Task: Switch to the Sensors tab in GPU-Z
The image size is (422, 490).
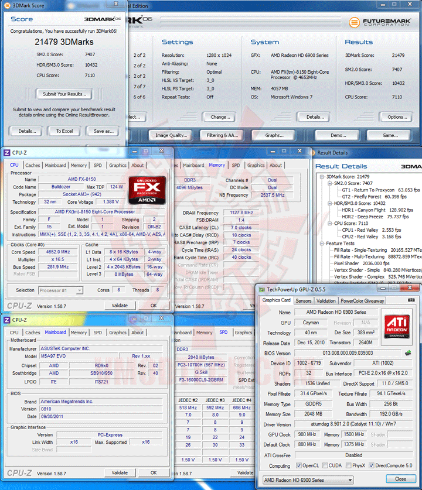Action: [x=304, y=301]
